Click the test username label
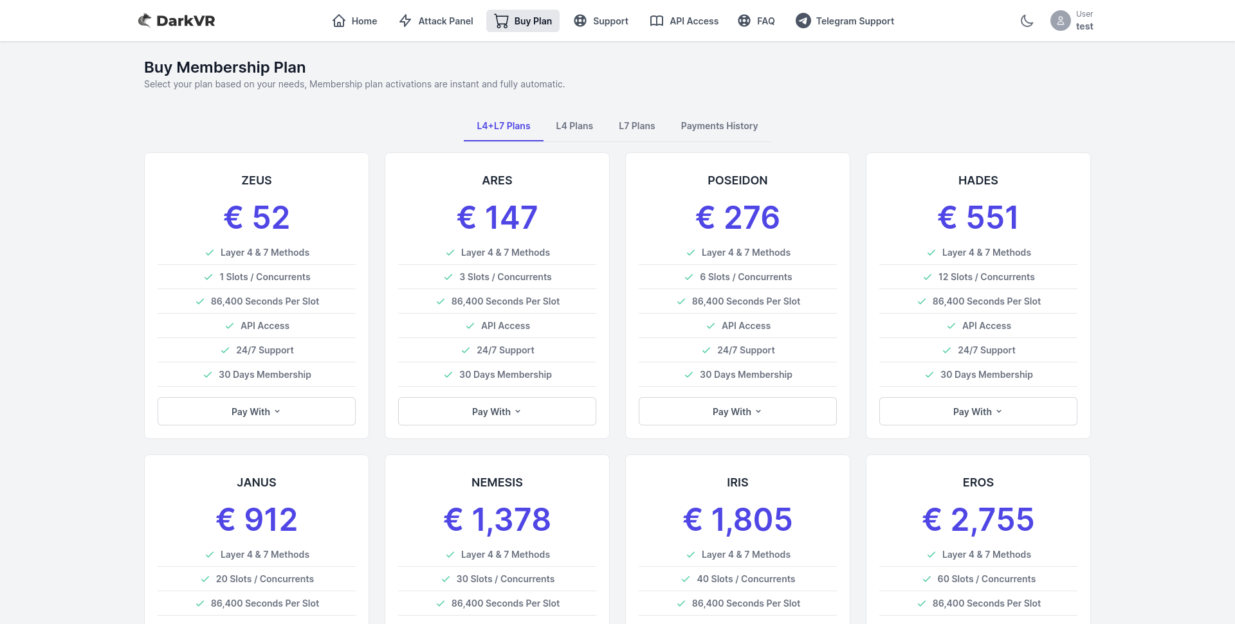1235x624 pixels. [x=1084, y=26]
